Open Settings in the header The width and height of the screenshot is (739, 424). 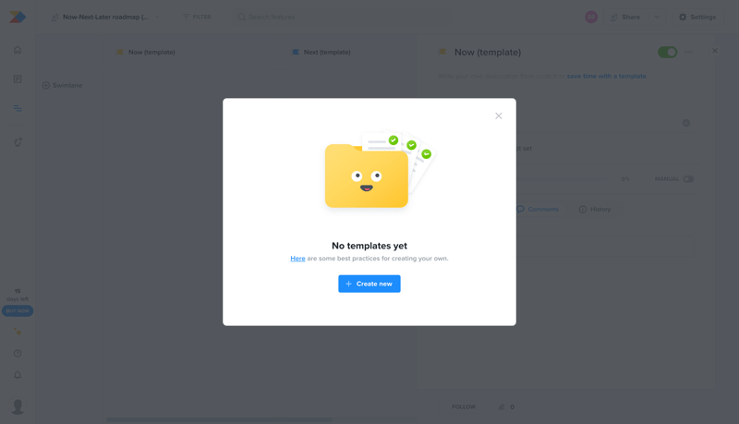[x=697, y=17]
